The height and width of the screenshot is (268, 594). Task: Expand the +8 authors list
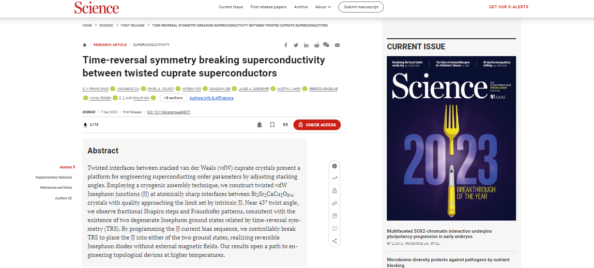173,98
